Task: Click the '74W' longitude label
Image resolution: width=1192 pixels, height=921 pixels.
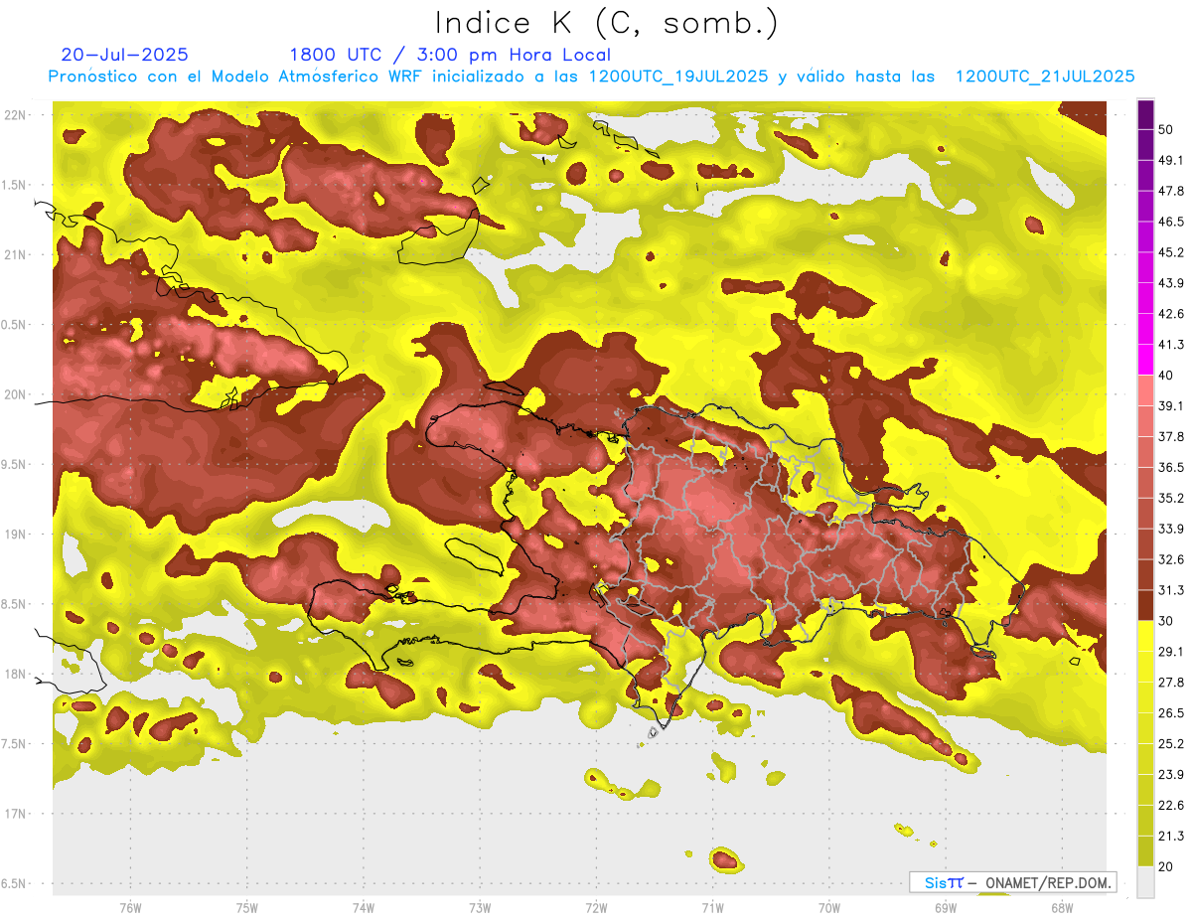Action: point(364,907)
